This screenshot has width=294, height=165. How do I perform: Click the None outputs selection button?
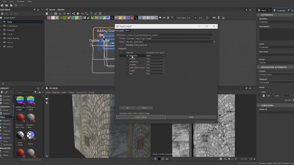tap(144, 108)
